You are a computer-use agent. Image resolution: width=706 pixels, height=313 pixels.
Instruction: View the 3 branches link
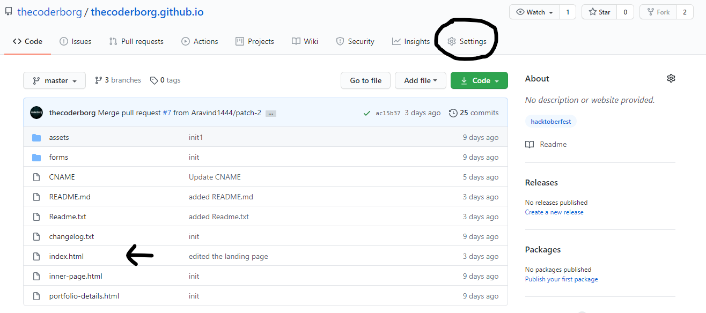pyautogui.click(x=118, y=80)
